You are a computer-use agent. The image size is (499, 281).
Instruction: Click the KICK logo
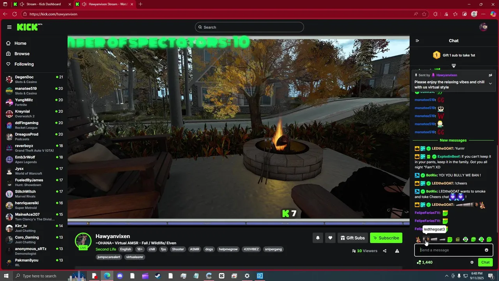pyautogui.click(x=30, y=27)
